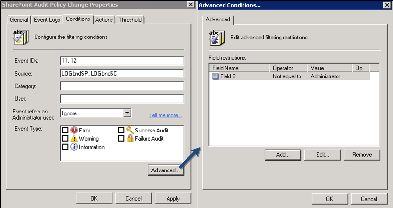
Task: Select the Advanced tab in Advanced Conditions
Action: pyautogui.click(x=218, y=19)
